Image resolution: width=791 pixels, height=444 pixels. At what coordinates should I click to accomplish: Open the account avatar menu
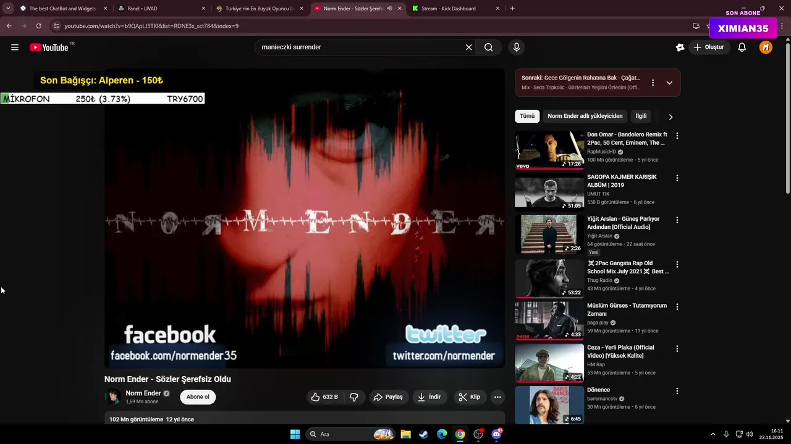tap(766, 47)
